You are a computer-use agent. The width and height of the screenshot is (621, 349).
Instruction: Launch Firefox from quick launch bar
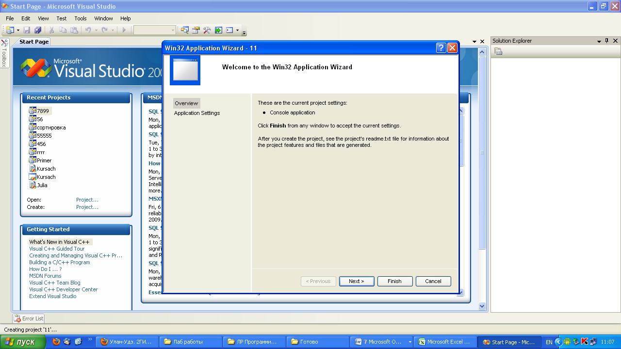tap(56, 342)
